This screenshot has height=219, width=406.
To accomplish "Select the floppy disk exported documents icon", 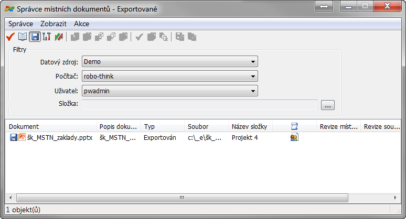I will (x=35, y=37).
